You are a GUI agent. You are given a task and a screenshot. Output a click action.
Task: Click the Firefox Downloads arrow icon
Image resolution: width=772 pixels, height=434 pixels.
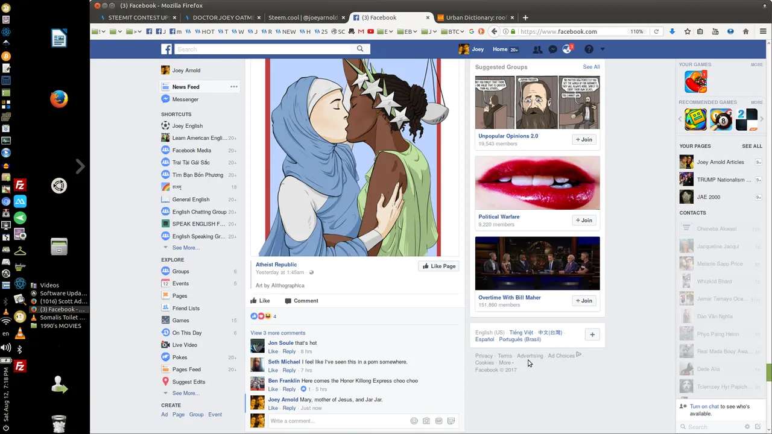coord(672,31)
